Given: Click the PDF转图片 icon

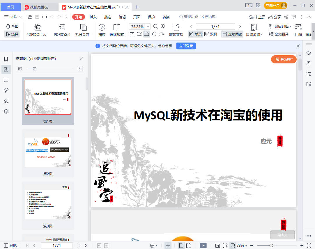Looking at the screenshot, I should coord(62,28).
